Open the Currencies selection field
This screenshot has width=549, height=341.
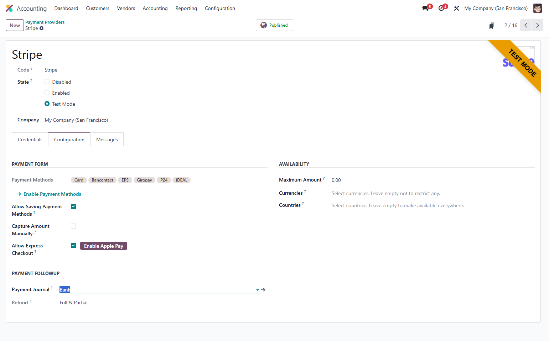tap(433, 193)
